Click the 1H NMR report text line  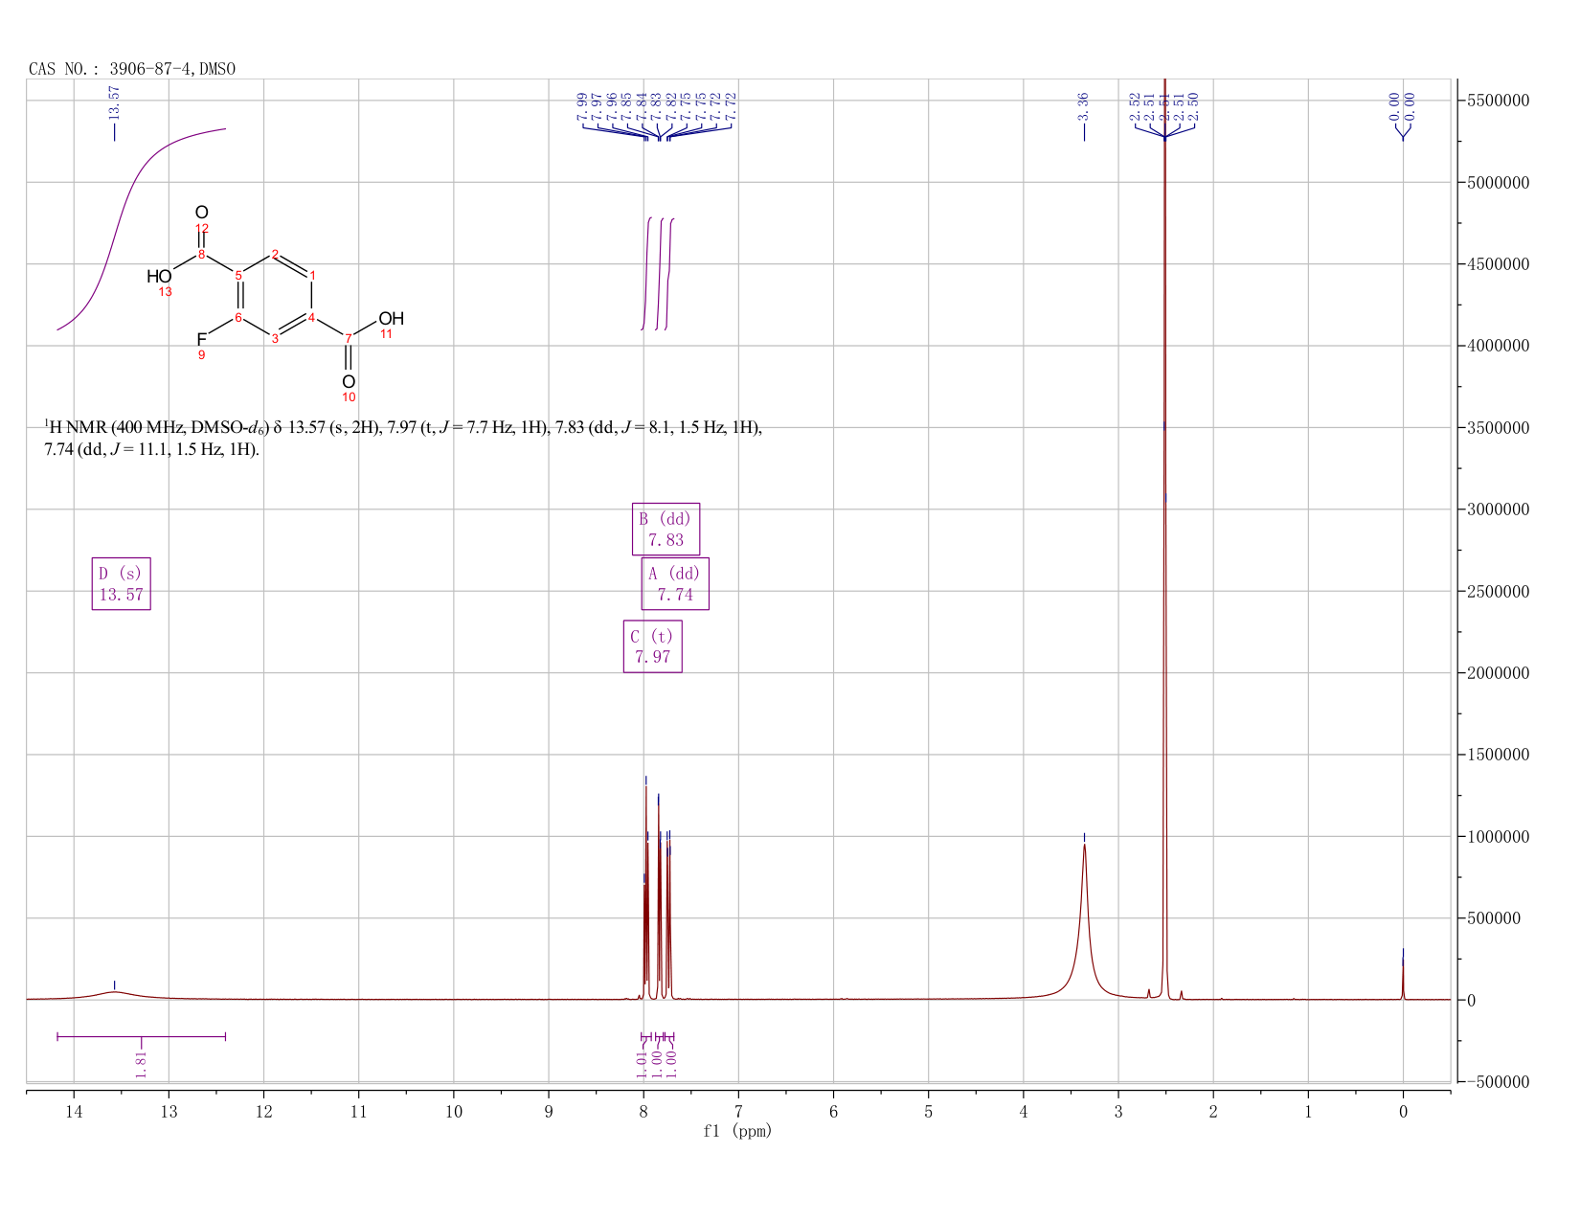coord(403,438)
